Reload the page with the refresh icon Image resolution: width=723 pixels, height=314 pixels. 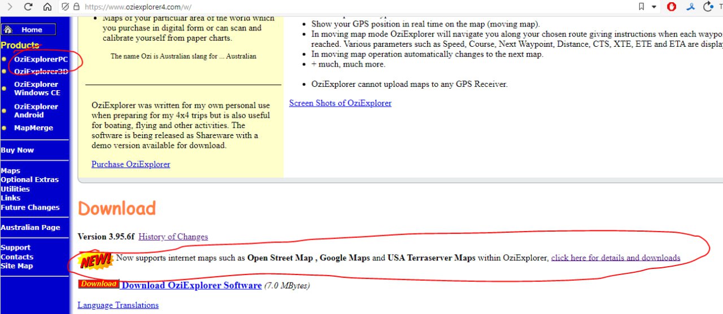click(x=28, y=7)
